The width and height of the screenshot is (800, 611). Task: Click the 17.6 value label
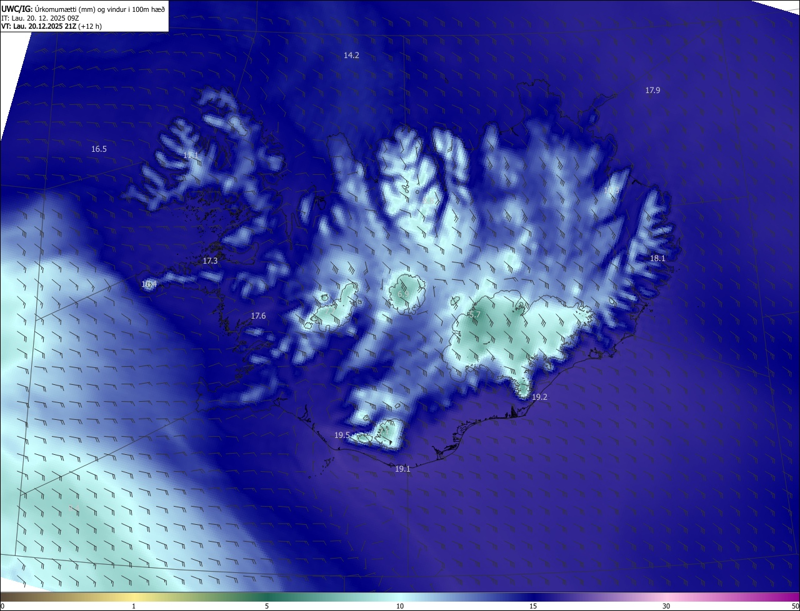coord(258,315)
